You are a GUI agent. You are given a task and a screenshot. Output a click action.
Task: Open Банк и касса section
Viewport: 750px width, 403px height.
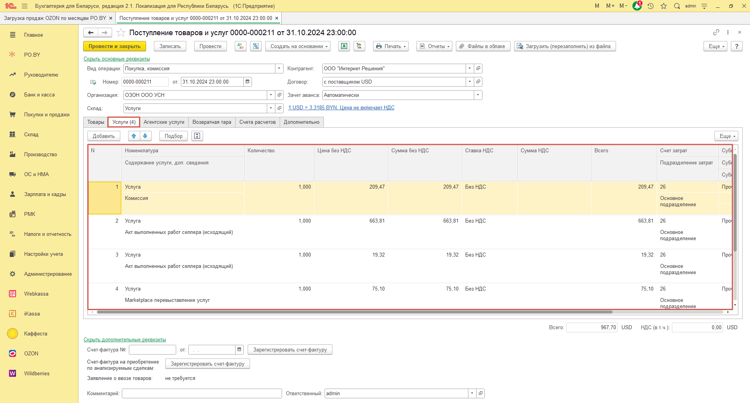coord(39,95)
